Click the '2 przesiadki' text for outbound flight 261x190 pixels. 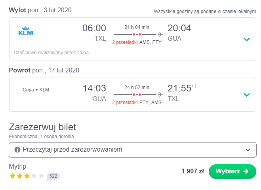click(x=125, y=42)
